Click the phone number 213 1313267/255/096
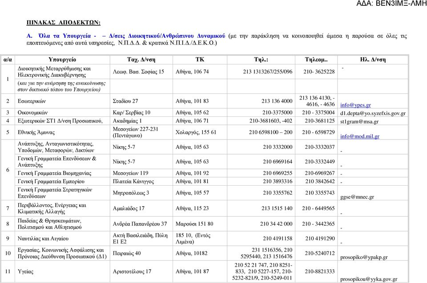 268,72
